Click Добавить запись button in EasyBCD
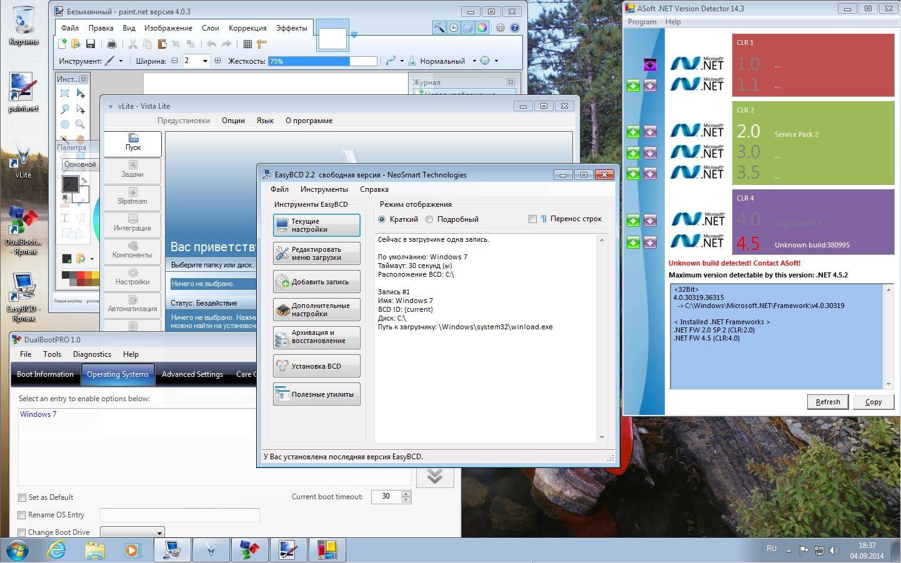Image resolution: width=901 pixels, height=563 pixels. click(317, 282)
